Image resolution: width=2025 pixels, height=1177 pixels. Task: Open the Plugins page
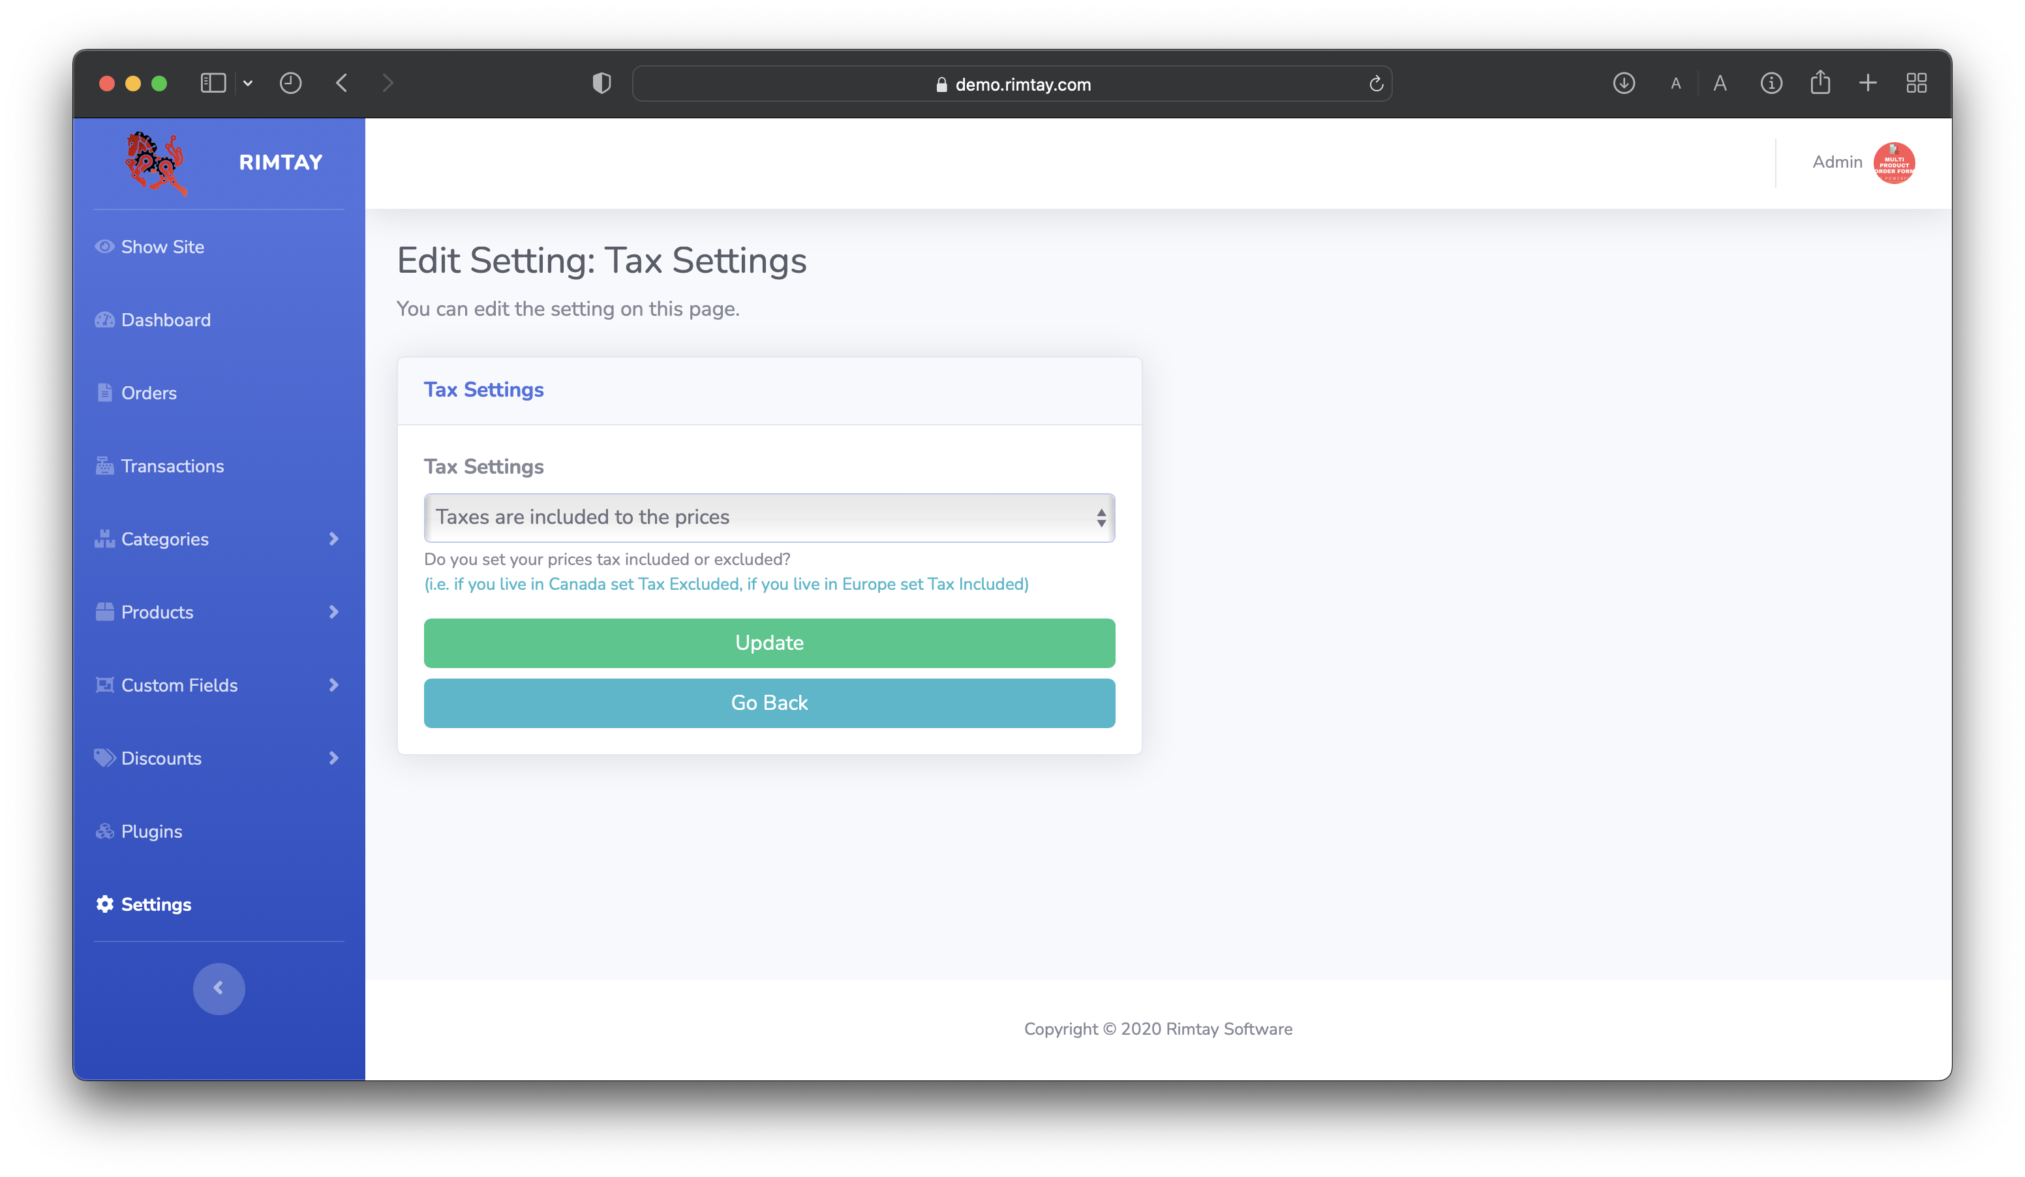click(x=150, y=831)
